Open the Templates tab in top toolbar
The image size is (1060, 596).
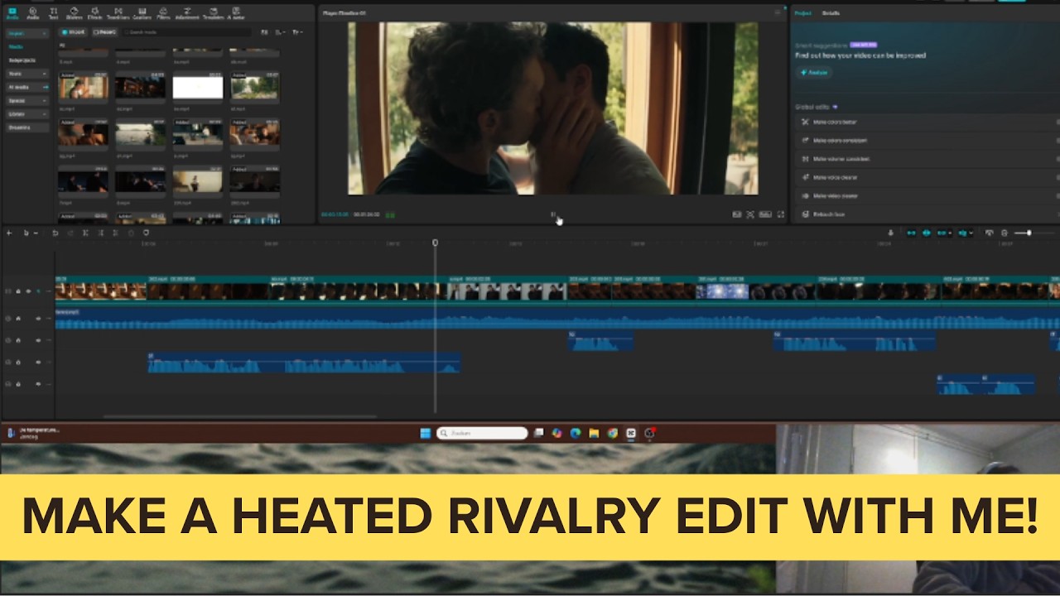[213, 13]
